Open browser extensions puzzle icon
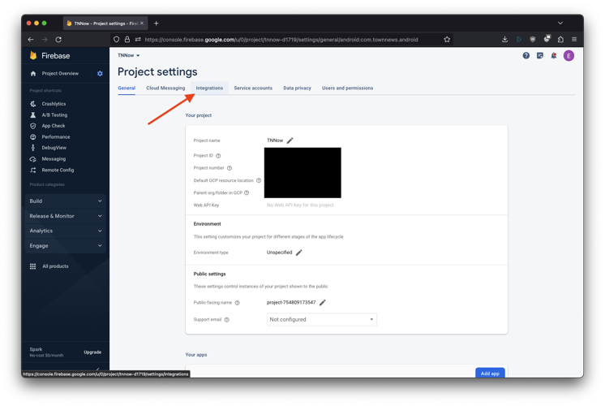Viewport: 605px width, 406px height. point(560,40)
